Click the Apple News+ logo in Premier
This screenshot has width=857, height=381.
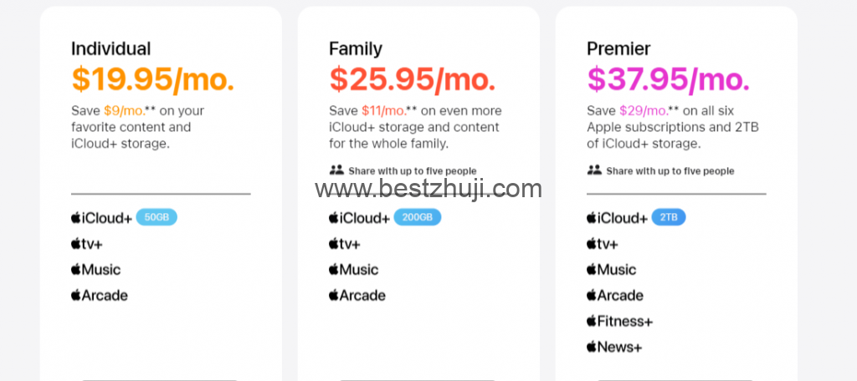point(614,347)
